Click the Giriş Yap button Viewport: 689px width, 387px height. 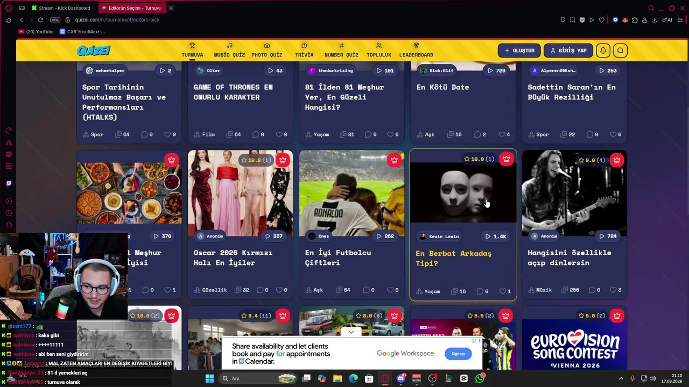(x=568, y=51)
